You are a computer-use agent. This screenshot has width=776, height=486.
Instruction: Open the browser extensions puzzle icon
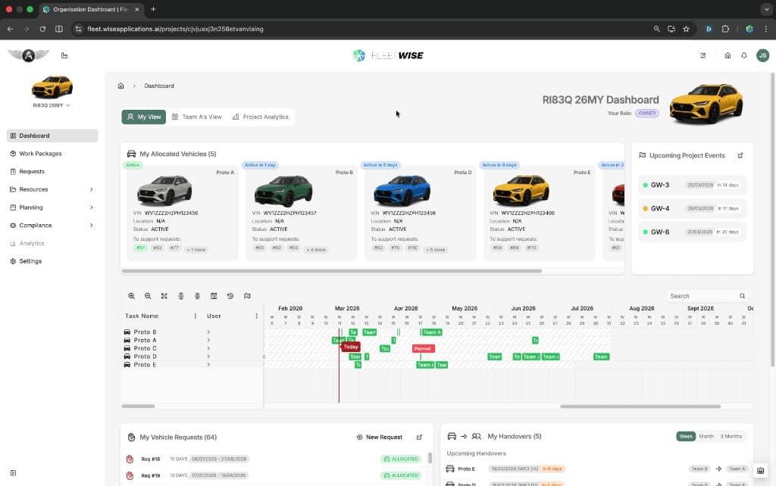[x=725, y=29]
